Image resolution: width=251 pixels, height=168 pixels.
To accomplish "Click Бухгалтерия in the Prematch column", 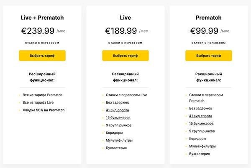I will click(200, 154).
